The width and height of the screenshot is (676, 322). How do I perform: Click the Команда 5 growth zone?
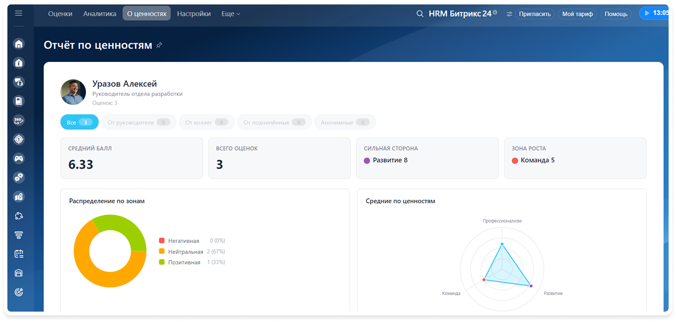click(537, 160)
